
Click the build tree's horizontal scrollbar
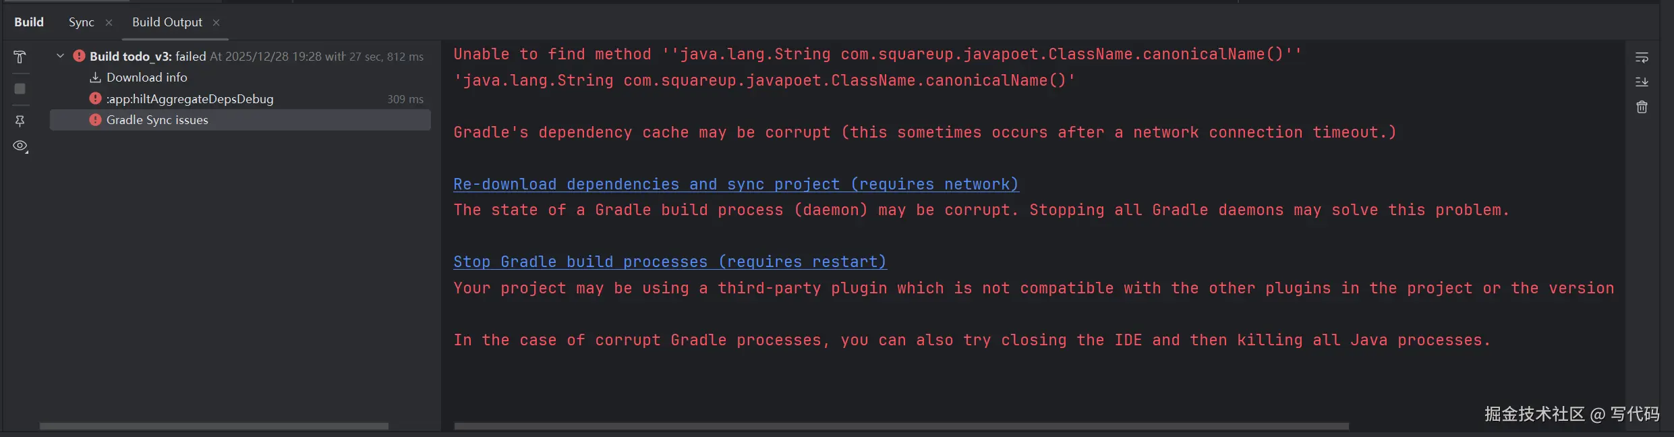pyautogui.click(x=214, y=426)
